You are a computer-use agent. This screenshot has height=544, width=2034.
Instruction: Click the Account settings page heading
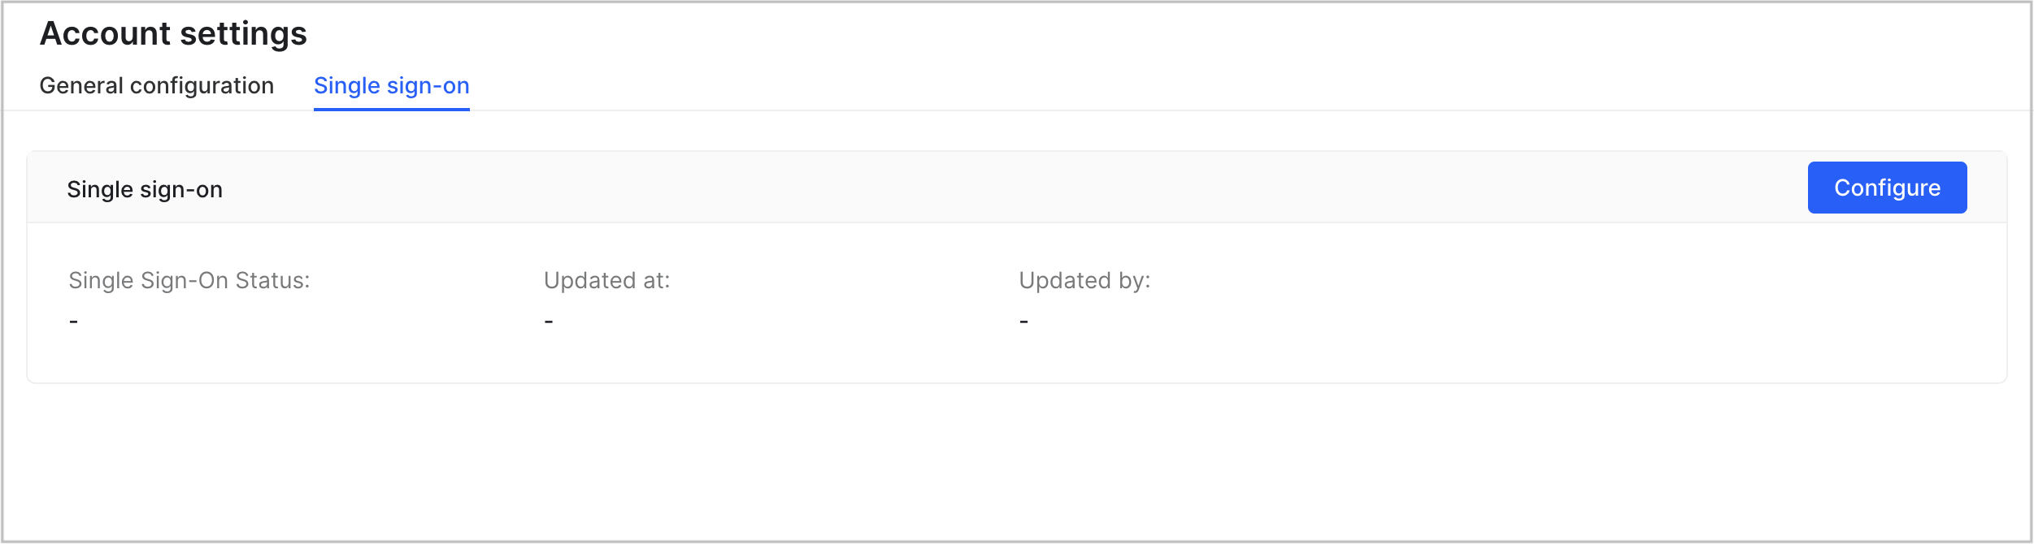(x=173, y=34)
